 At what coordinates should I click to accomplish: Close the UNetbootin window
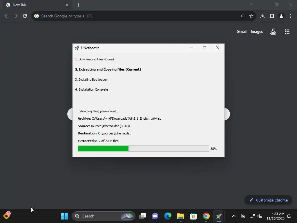[x=218, y=48]
